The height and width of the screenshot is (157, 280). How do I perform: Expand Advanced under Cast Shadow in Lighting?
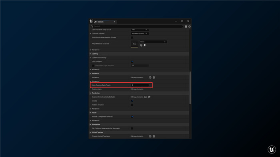click(x=90, y=70)
